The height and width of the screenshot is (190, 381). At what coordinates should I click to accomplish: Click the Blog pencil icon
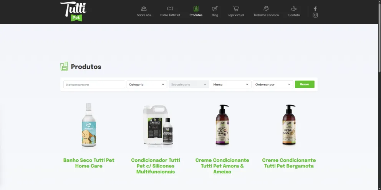(215, 9)
